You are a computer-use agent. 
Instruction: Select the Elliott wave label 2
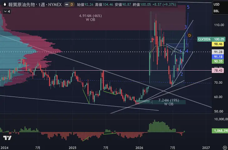[182, 74]
